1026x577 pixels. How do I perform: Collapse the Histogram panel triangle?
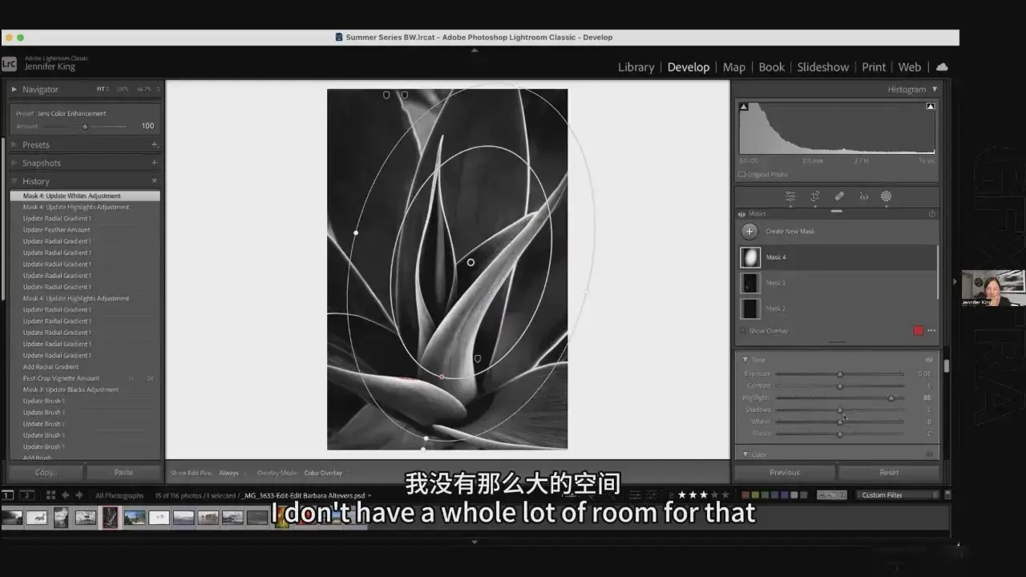click(934, 90)
